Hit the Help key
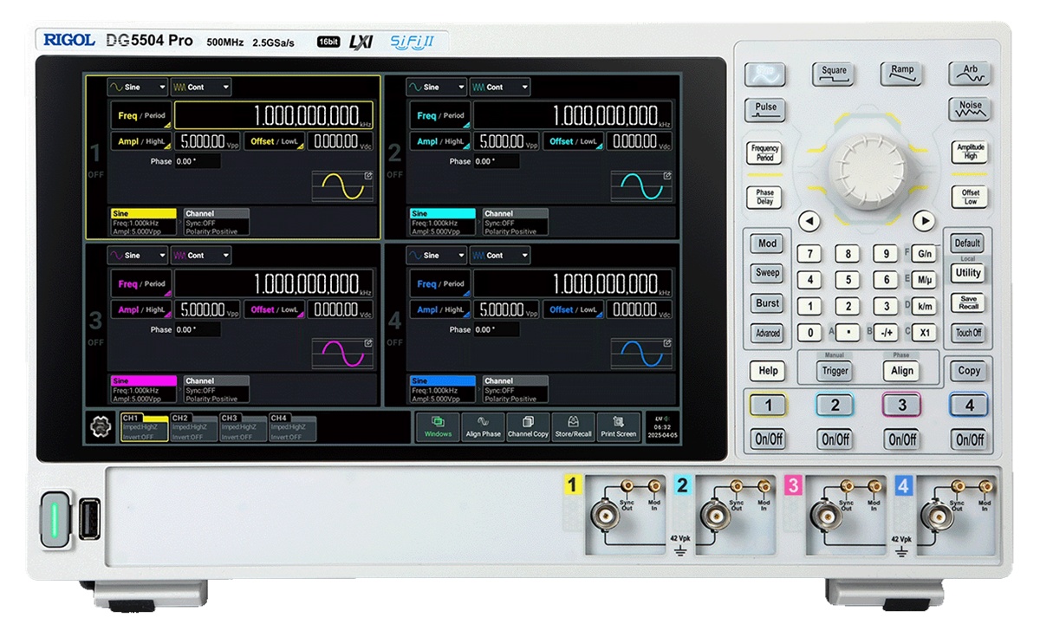The width and height of the screenshot is (1040, 637). pyautogui.click(x=769, y=371)
